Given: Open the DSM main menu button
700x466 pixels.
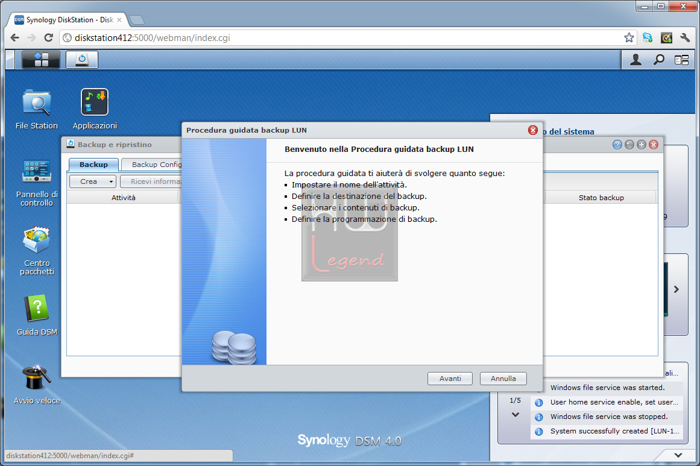Looking at the screenshot, I should [x=40, y=59].
